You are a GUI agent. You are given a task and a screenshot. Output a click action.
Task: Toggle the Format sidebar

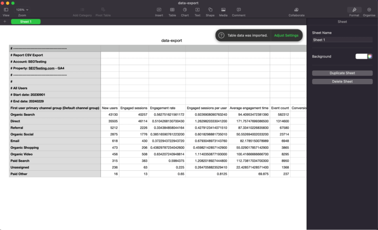coord(354,10)
